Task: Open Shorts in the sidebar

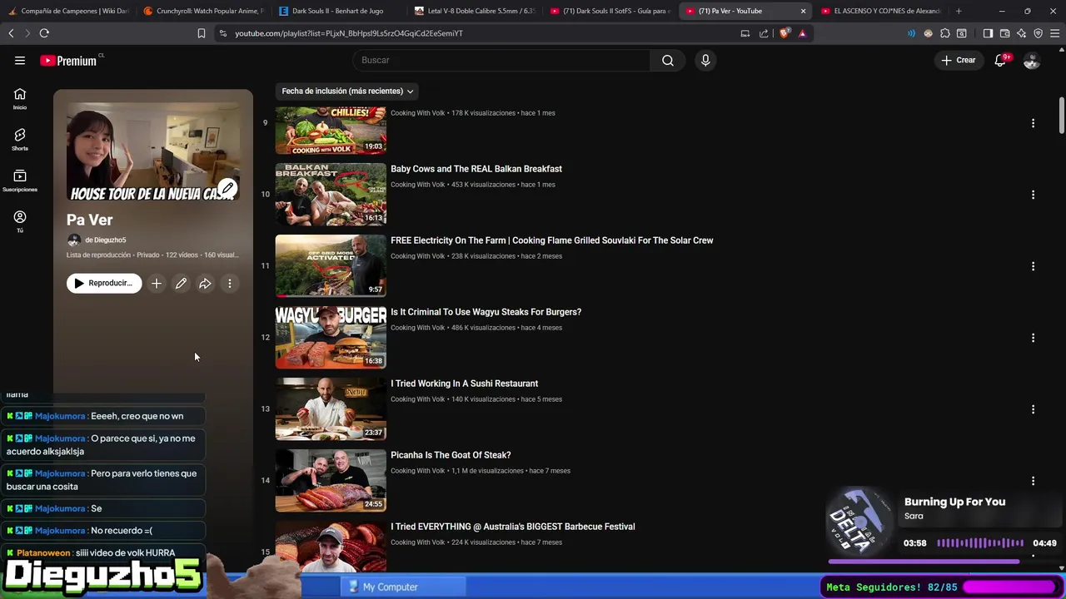Action: click(20, 139)
